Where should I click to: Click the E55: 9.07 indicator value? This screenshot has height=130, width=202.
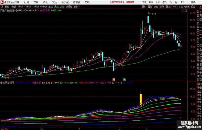click(x=74, y=83)
